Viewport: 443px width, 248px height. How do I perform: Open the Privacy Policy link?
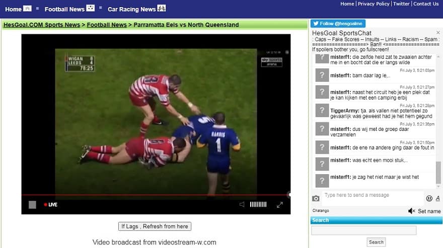pyautogui.click(x=374, y=4)
